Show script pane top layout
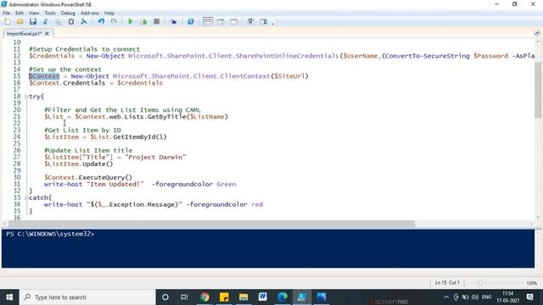The height and width of the screenshot is (305, 543). pos(208,22)
